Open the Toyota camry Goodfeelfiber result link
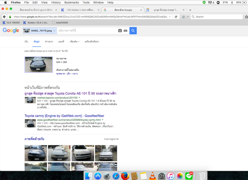 (64, 116)
